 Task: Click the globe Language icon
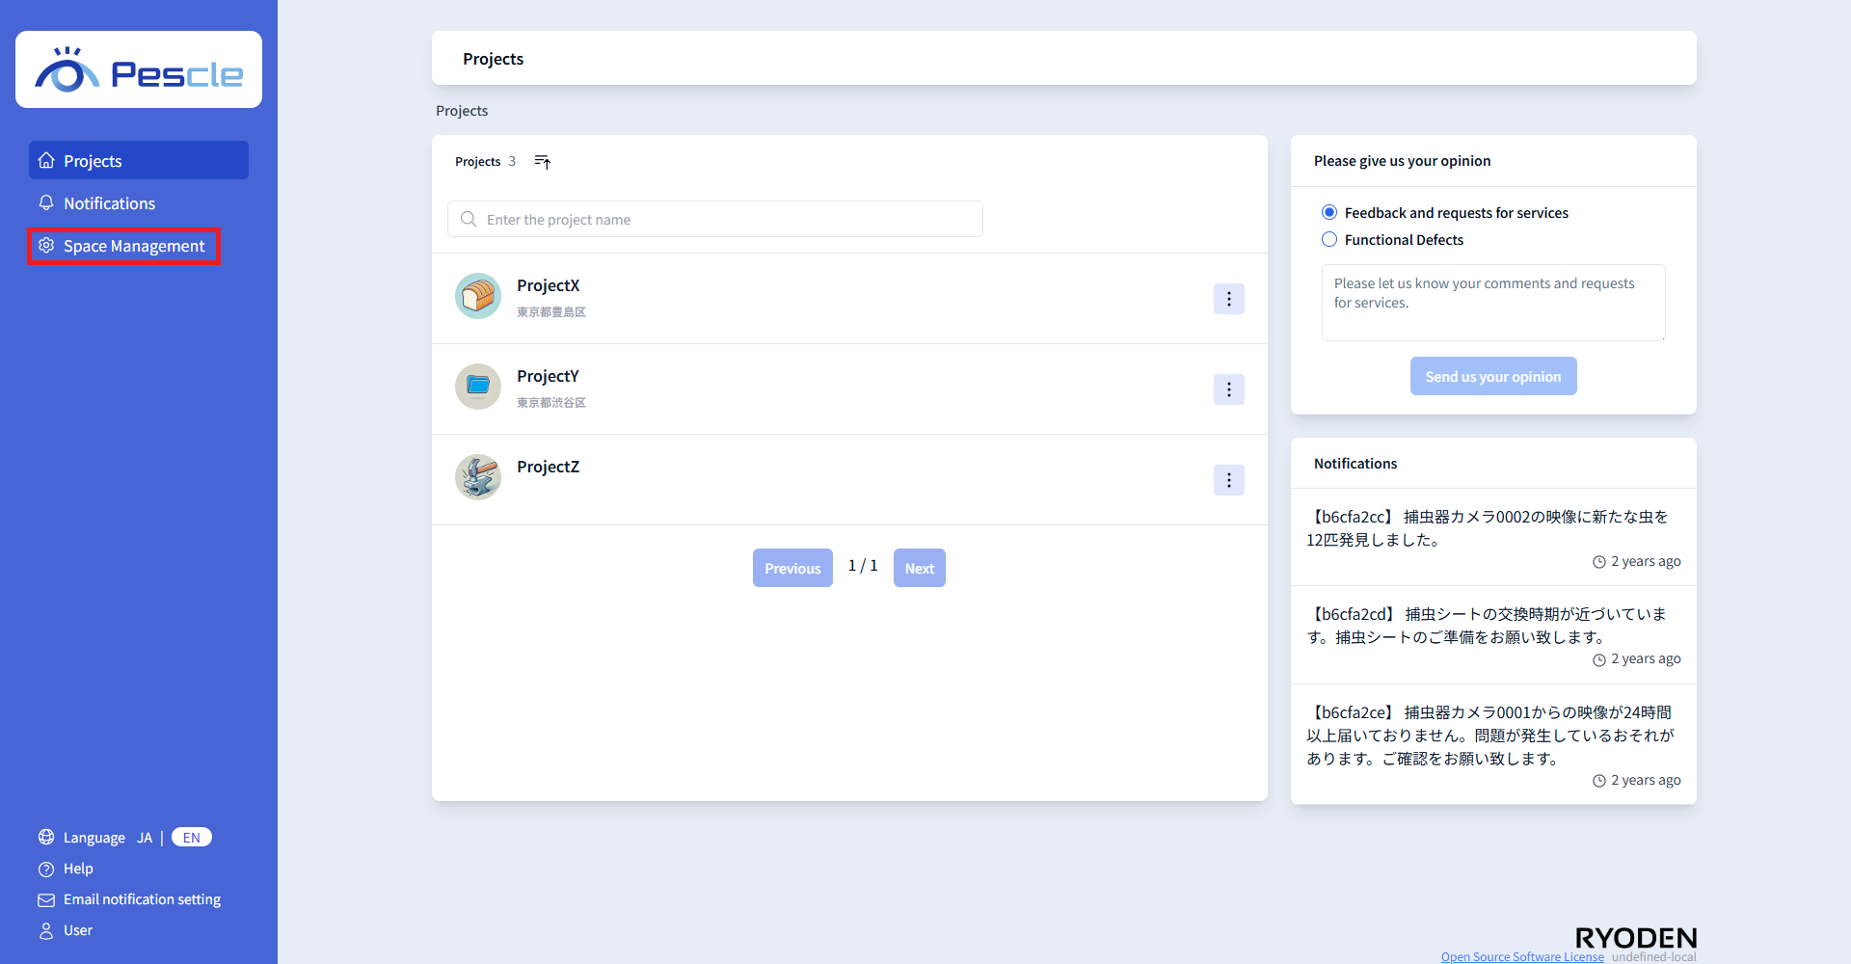click(x=46, y=837)
